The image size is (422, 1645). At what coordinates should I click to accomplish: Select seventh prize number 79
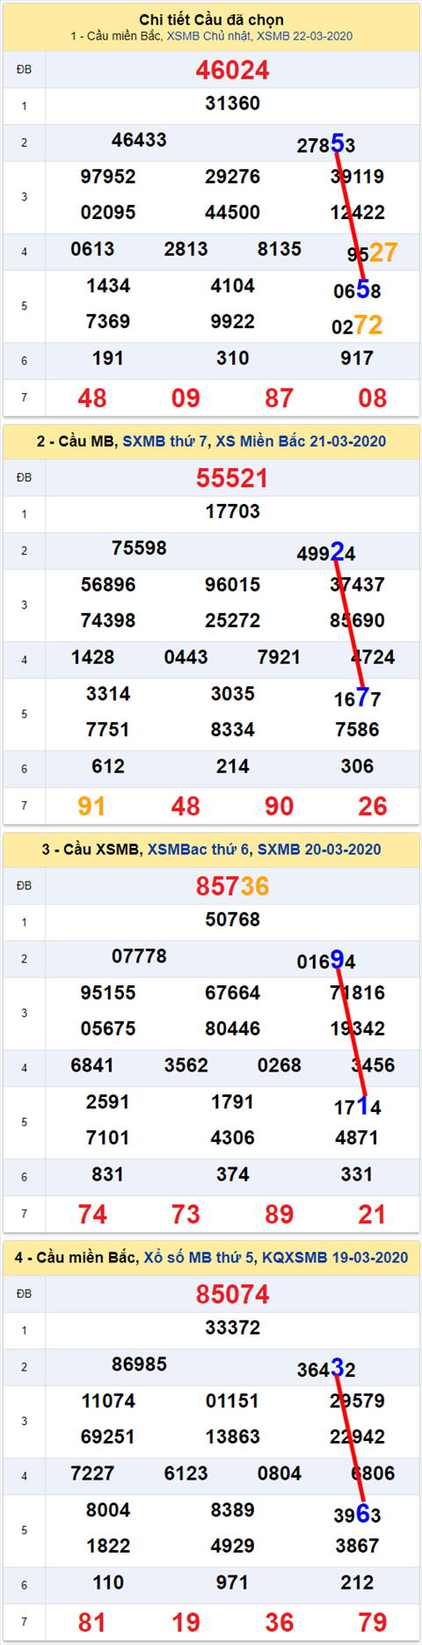tap(373, 1623)
